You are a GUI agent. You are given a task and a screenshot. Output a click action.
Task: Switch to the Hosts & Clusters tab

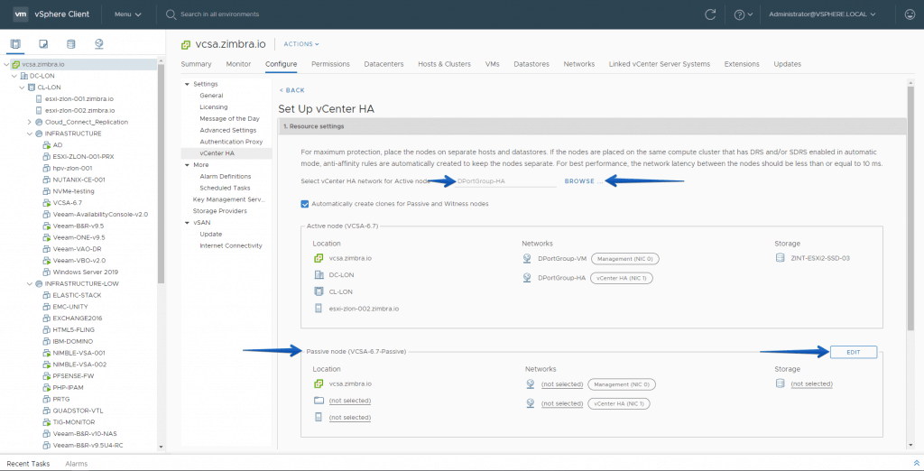(444, 64)
